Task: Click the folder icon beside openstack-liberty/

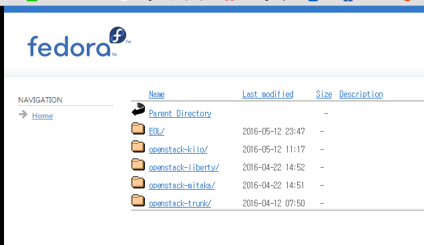Action: point(138,164)
